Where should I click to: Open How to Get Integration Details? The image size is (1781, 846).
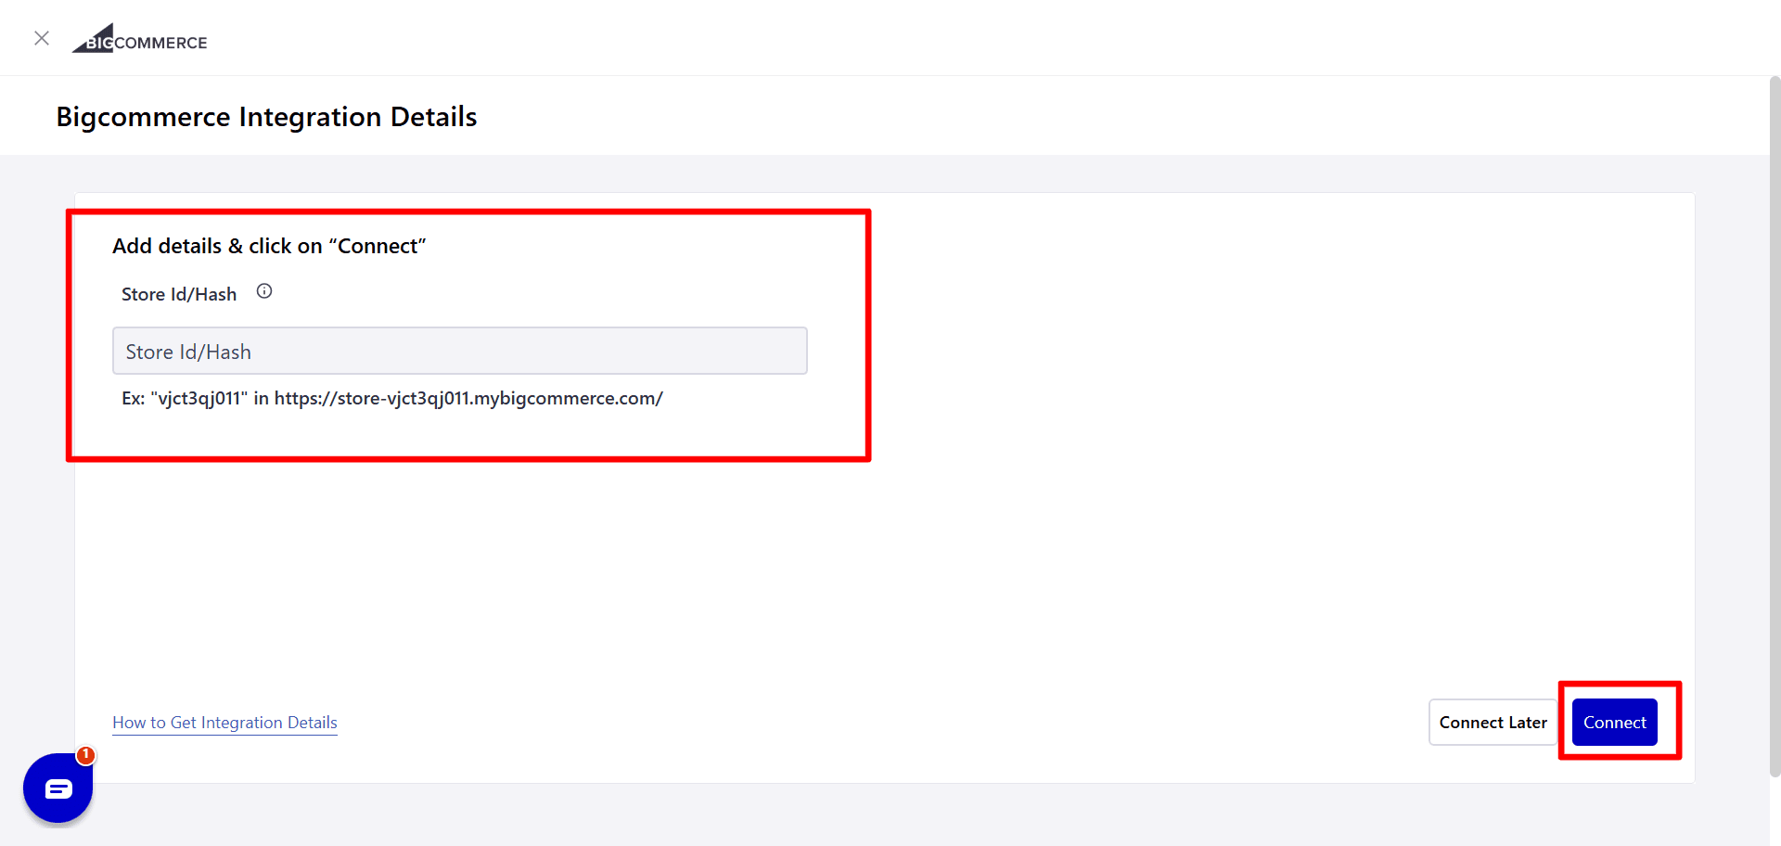pyautogui.click(x=224, y=723)
